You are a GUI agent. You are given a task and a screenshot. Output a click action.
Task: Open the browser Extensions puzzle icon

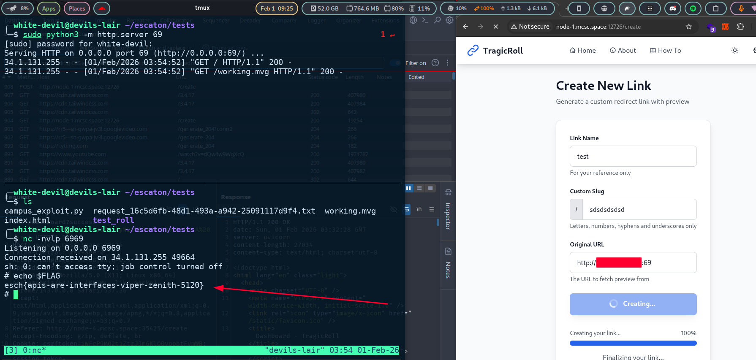(740, 27)
